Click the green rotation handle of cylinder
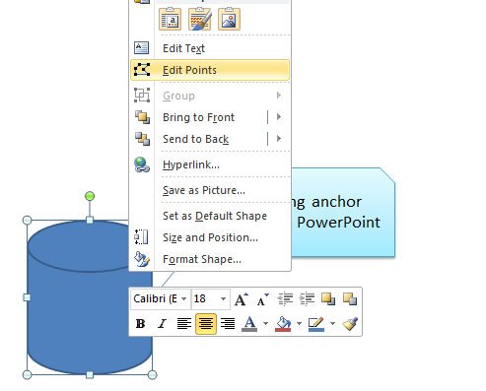 pos(90,196)
